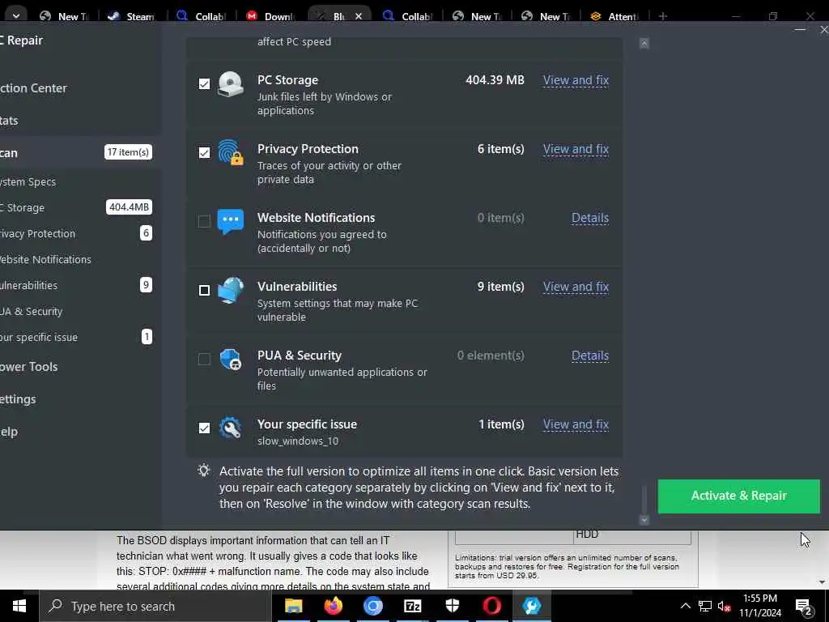Open the browser tab list dropdown
The image size is (829, 622).
(15, 16)
